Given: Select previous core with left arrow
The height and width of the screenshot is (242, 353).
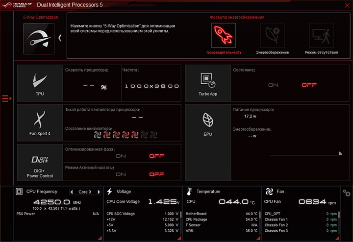Looking at the screenshot, I should tap(72, 192).
